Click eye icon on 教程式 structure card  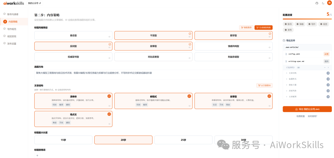click(x=190, y=106)
